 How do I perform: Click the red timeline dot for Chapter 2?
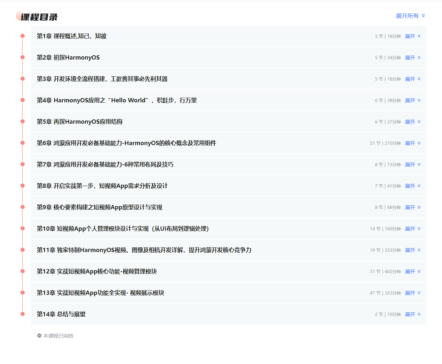22,57
